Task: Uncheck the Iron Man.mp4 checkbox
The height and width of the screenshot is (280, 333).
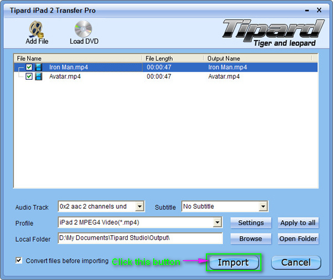Action: [x=29, y=67]
